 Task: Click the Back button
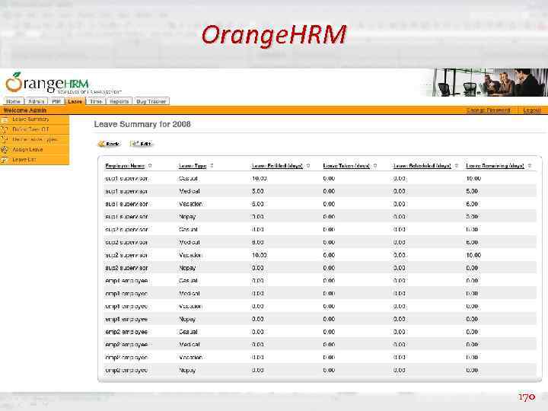(x=110, y=144)
